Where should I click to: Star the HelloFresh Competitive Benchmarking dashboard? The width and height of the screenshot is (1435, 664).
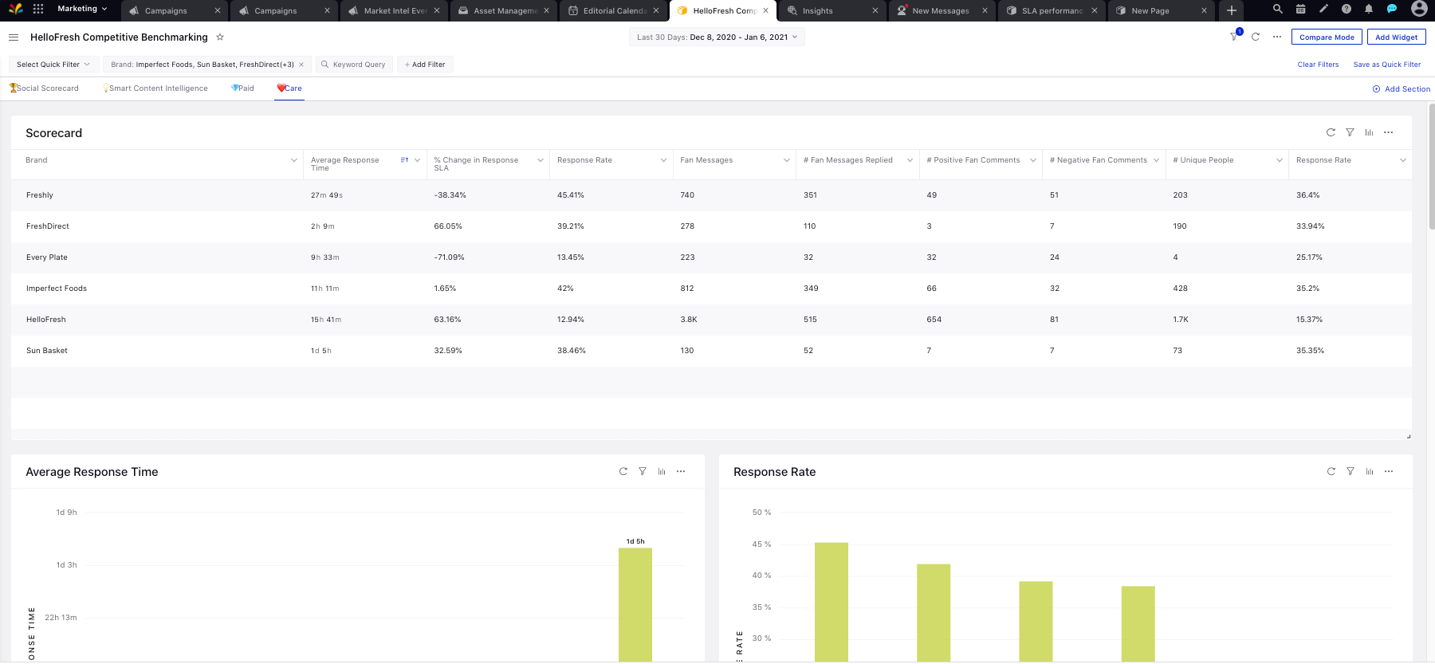pos(220,37)
